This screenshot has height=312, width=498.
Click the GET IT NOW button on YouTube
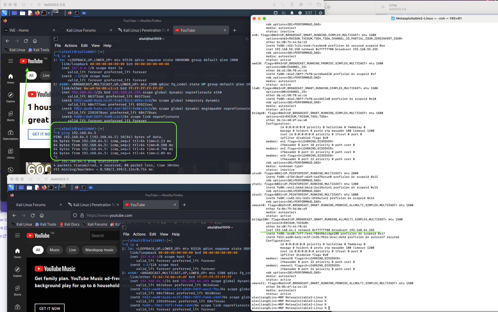[x=49, y=308]
